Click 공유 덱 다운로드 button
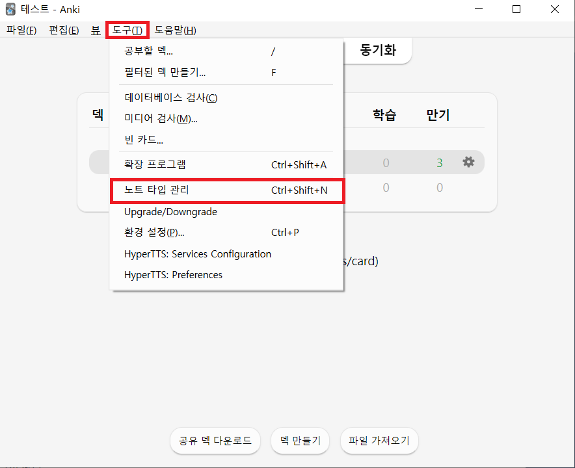Screen dimensions: 575x468 (215, 441)
